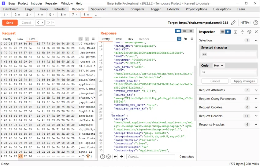Open the Decoder tab

coord(118,9)
